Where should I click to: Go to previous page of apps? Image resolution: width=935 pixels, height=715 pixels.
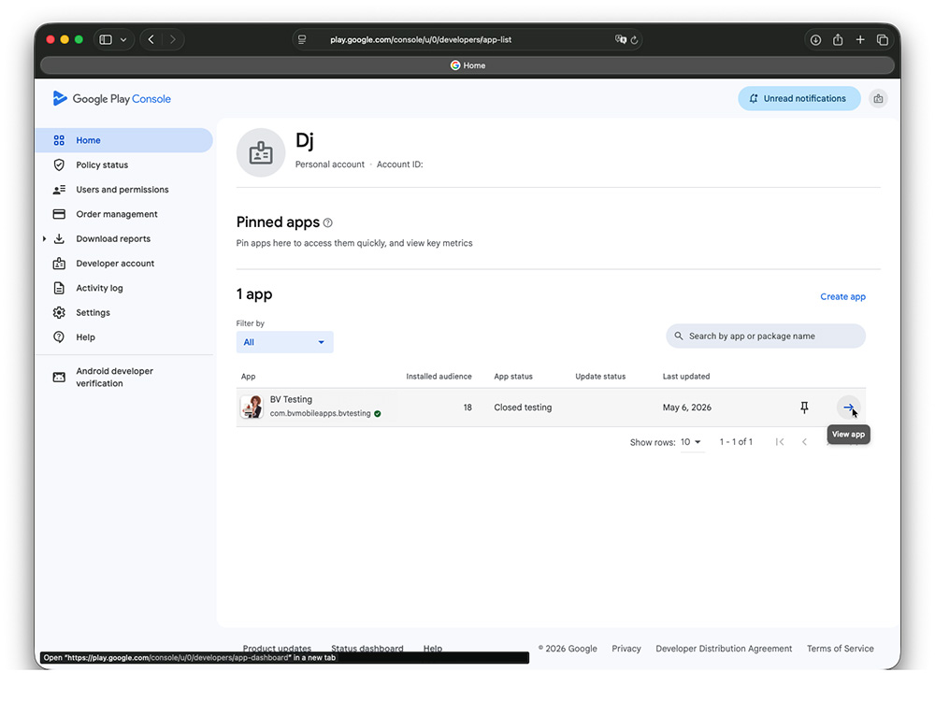(804, 442)
